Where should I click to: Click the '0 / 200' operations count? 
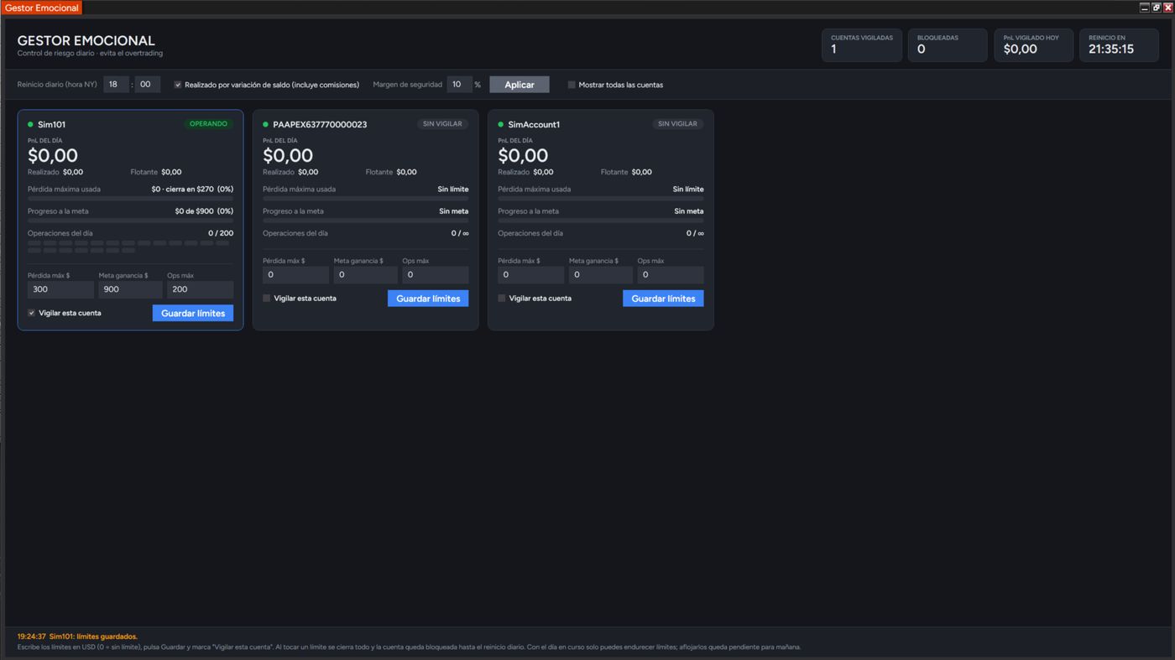point(221,233)
